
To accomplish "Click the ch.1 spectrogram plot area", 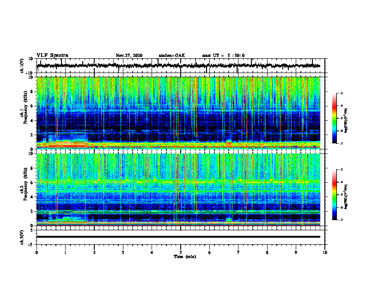I will 178,113.
